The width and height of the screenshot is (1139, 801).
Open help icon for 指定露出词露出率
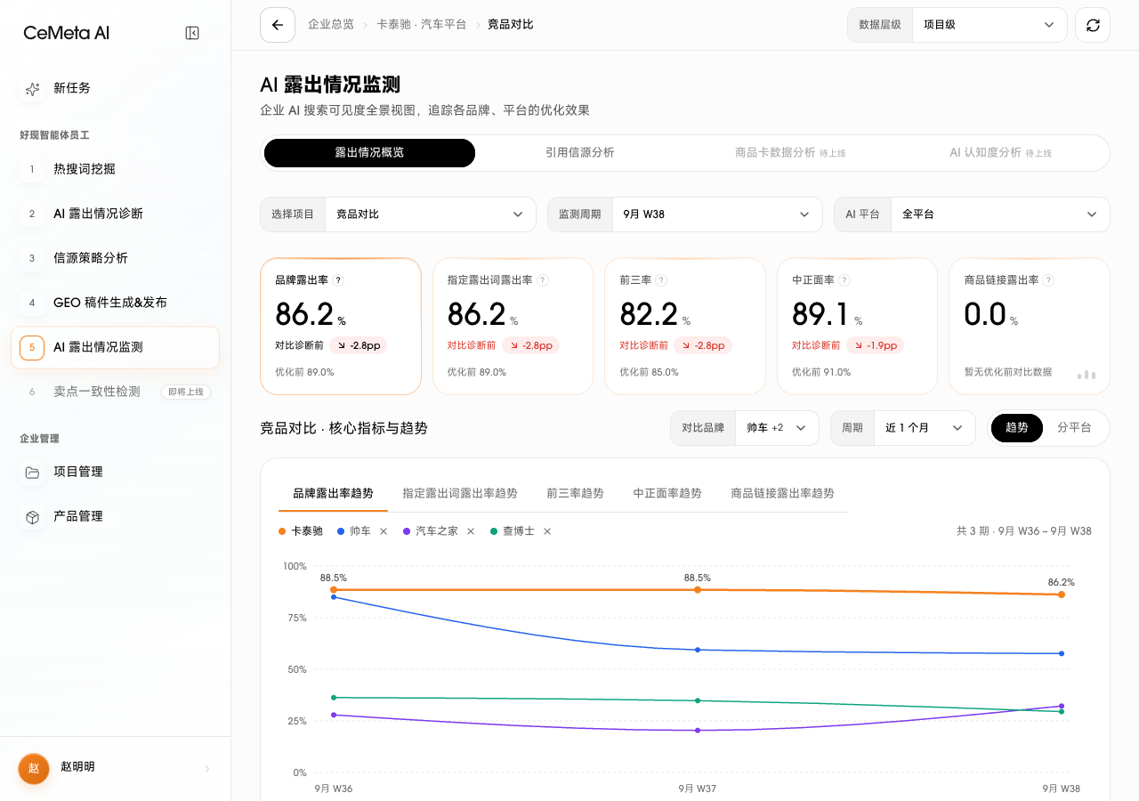pyautogui.click(x=543, y=279)
